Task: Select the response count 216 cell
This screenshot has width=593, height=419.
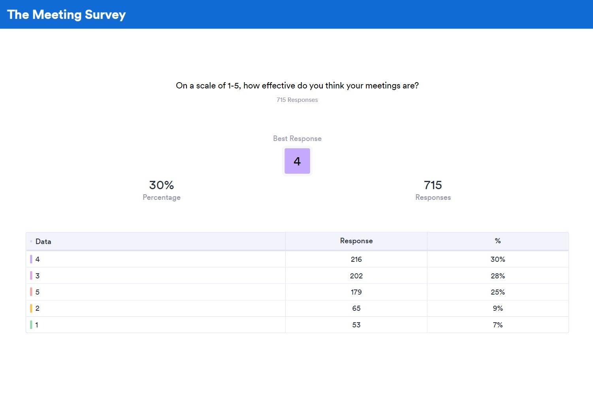Action: pos(356,259)
